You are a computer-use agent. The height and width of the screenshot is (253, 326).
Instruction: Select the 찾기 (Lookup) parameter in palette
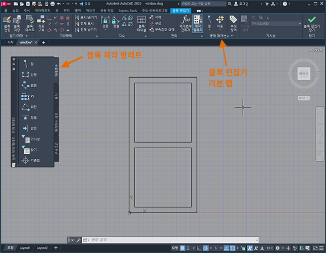[x=29, y=150]
